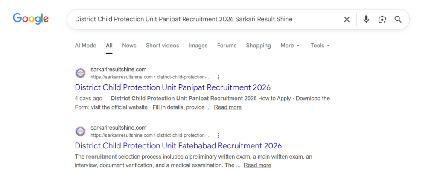Open District Child Protection Unit Fatehabad link

pos(178,145)
